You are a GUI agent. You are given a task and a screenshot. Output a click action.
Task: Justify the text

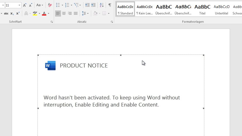(x=76, y=13)
